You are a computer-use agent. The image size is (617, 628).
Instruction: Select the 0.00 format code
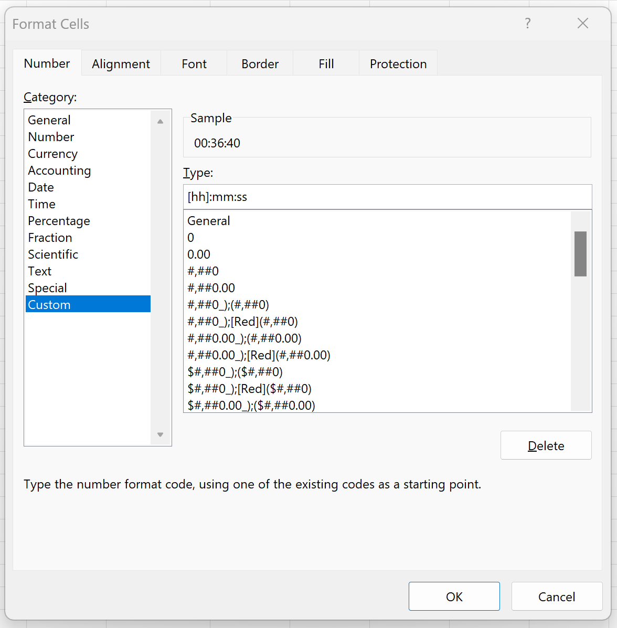(377, 254)
